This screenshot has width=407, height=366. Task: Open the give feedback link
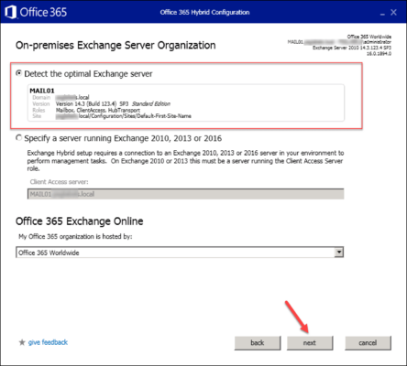pyautogui.click(x=48, y=342)
